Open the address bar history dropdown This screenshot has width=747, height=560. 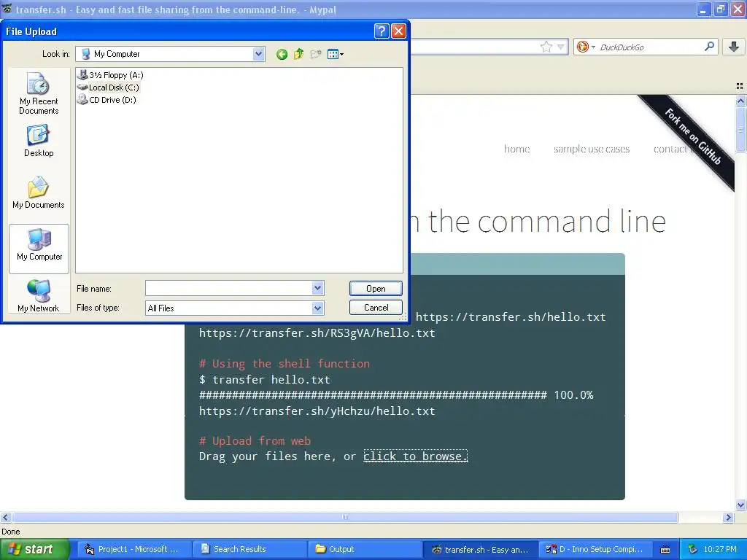click(561, 47)
